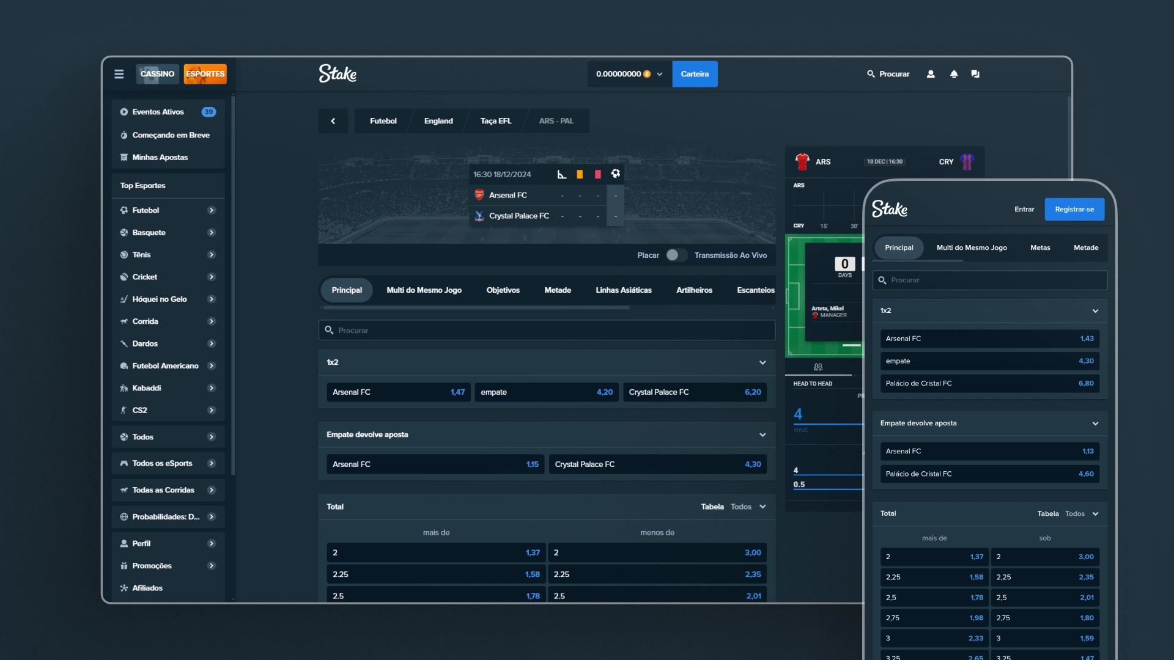This screenshot has height=660, width=1174.
Task: Click the Dardos dart icon
Action: point(124,343)
